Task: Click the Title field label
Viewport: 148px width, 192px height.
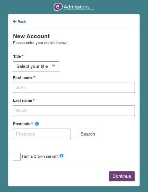Action: point(17,56)
